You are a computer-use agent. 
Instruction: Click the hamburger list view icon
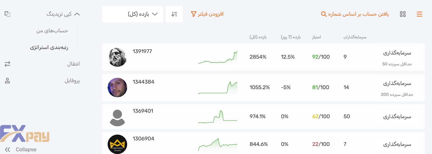click(x=419, y=14)
